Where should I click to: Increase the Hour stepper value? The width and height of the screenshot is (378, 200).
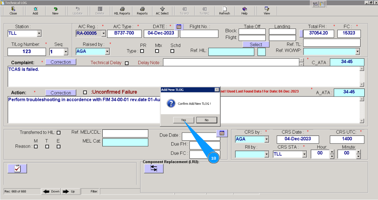point(332,152)
